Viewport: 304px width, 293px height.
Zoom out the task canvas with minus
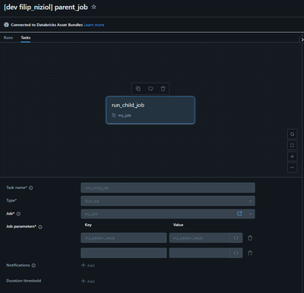[x=292, y=168]
